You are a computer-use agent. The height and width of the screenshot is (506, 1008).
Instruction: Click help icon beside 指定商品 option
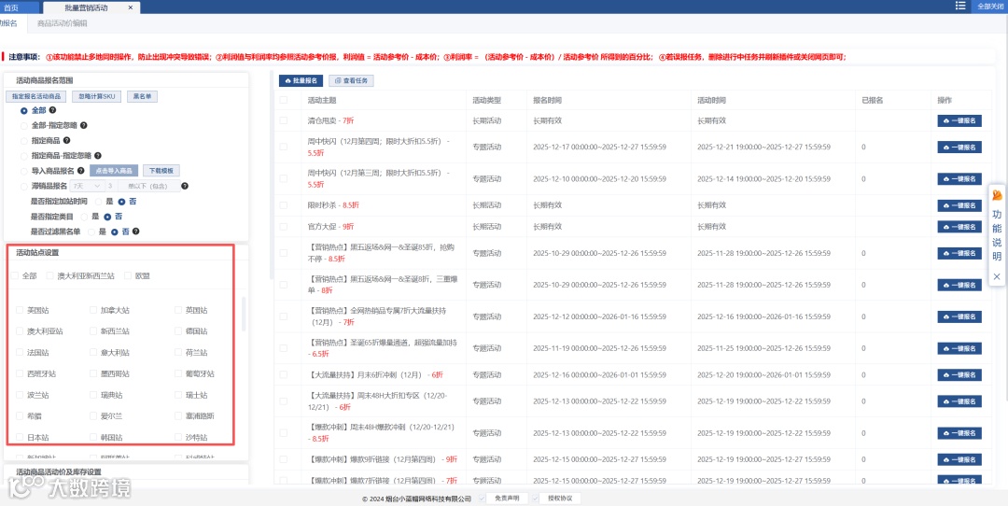tap(66, 140)
